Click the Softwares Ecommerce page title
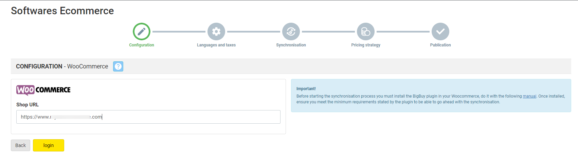The width and height of the screenshot is (578, 165). [x=62, y=11]
